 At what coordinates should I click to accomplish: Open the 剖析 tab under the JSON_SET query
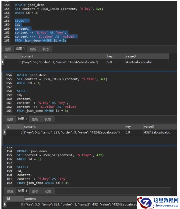pos(35,192)
